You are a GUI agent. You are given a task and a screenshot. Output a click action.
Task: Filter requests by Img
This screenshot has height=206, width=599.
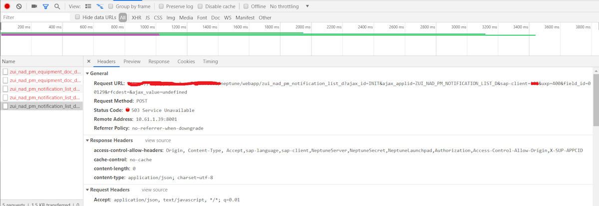coord(171,17)
